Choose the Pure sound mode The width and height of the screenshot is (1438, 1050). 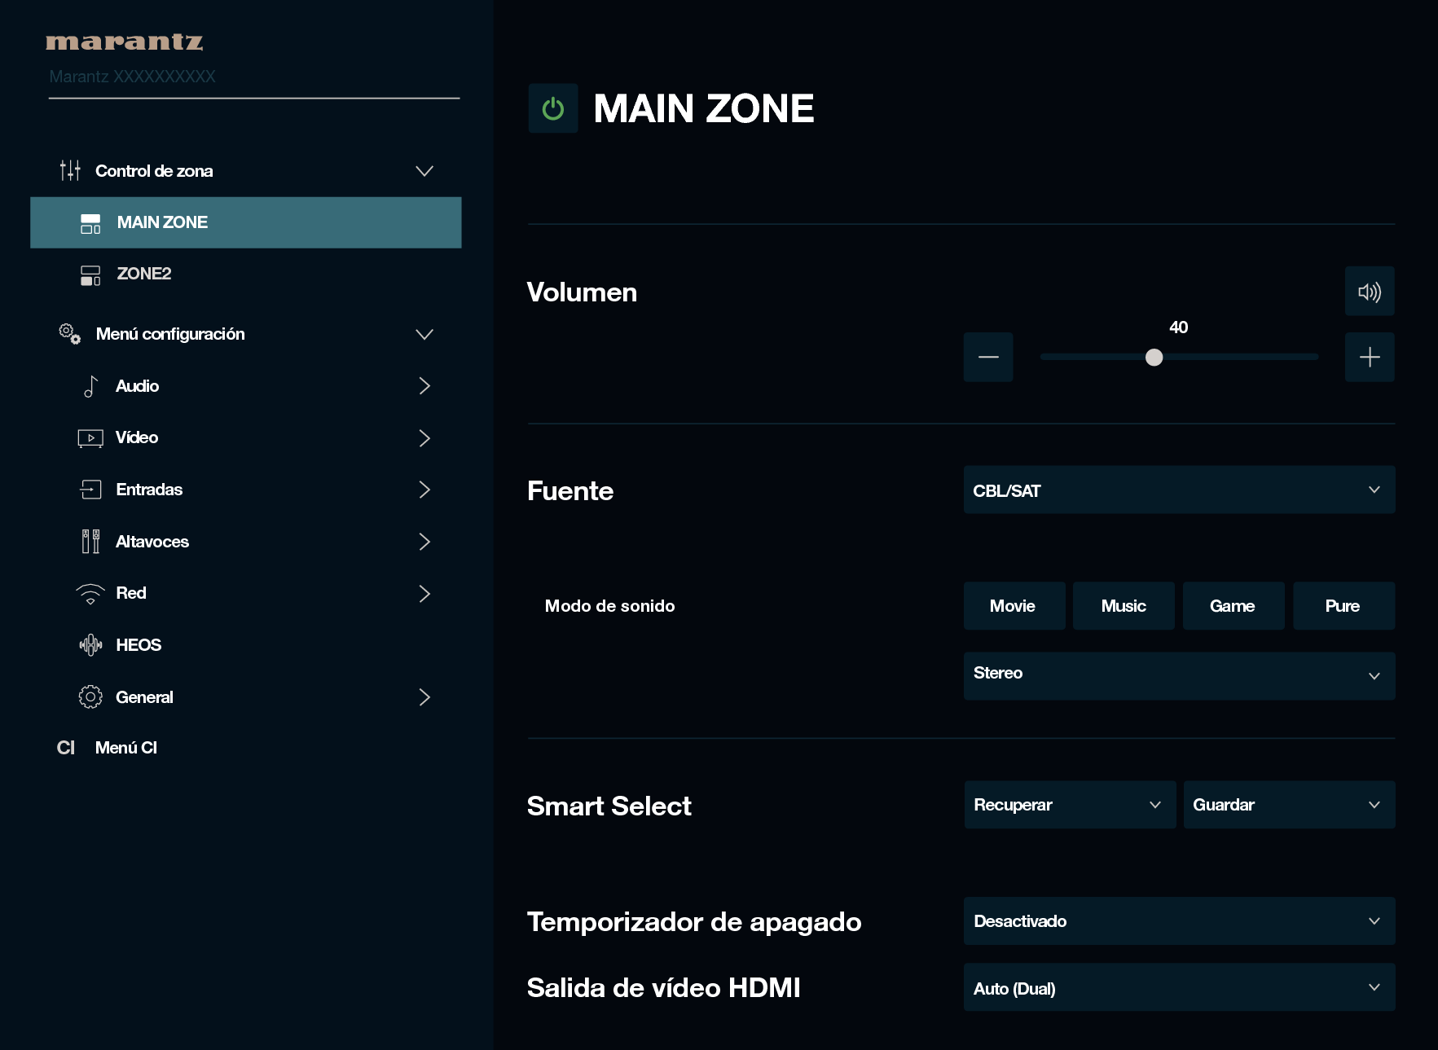click(x=1343, y=606)
